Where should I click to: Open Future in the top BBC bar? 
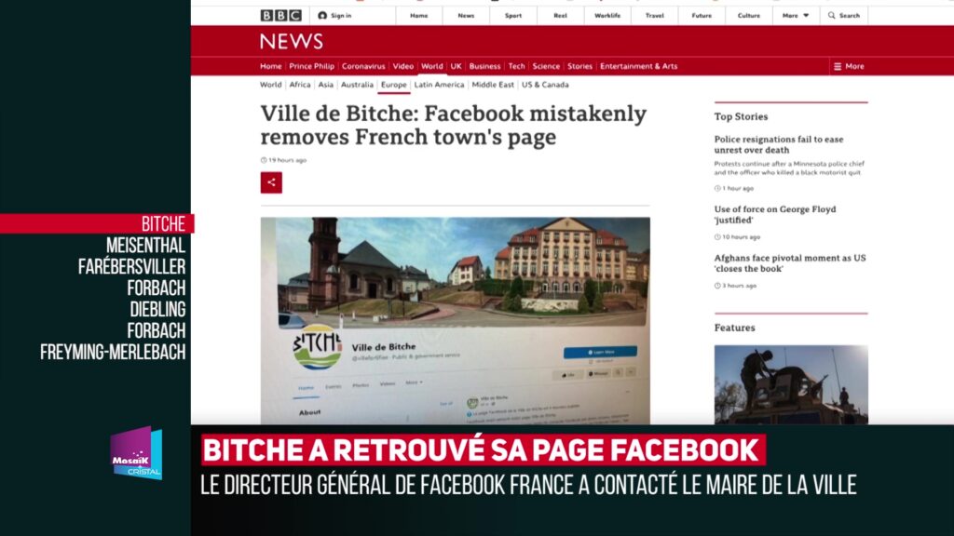coord(702,15)
